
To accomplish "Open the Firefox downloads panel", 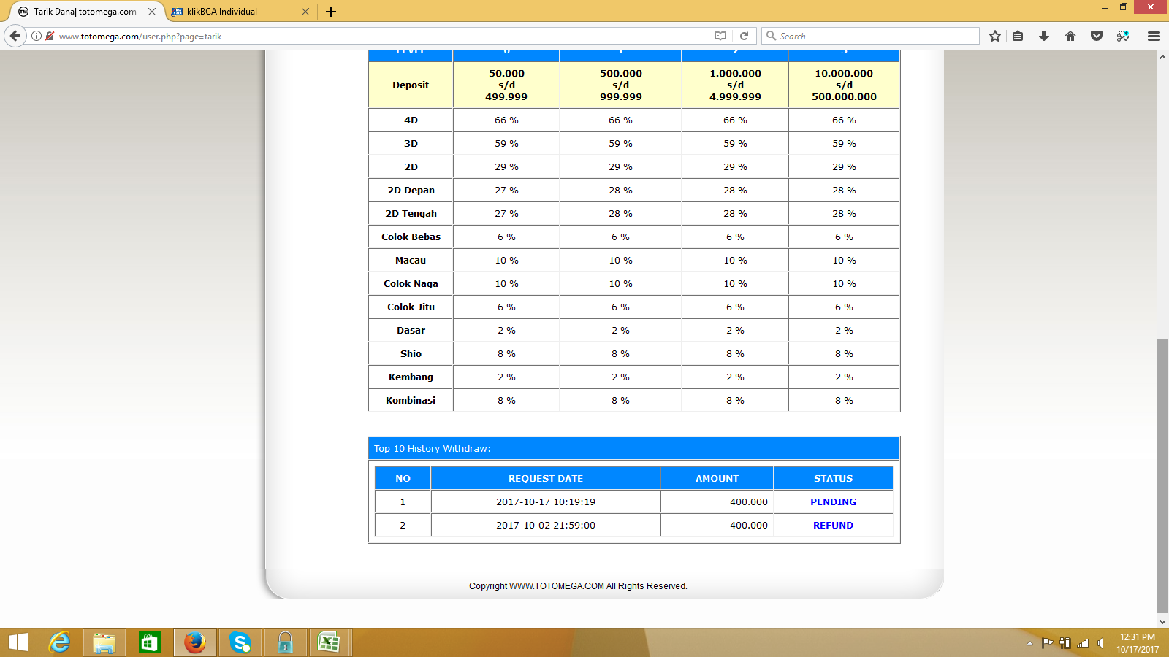I will click(x=1044, y=36).
